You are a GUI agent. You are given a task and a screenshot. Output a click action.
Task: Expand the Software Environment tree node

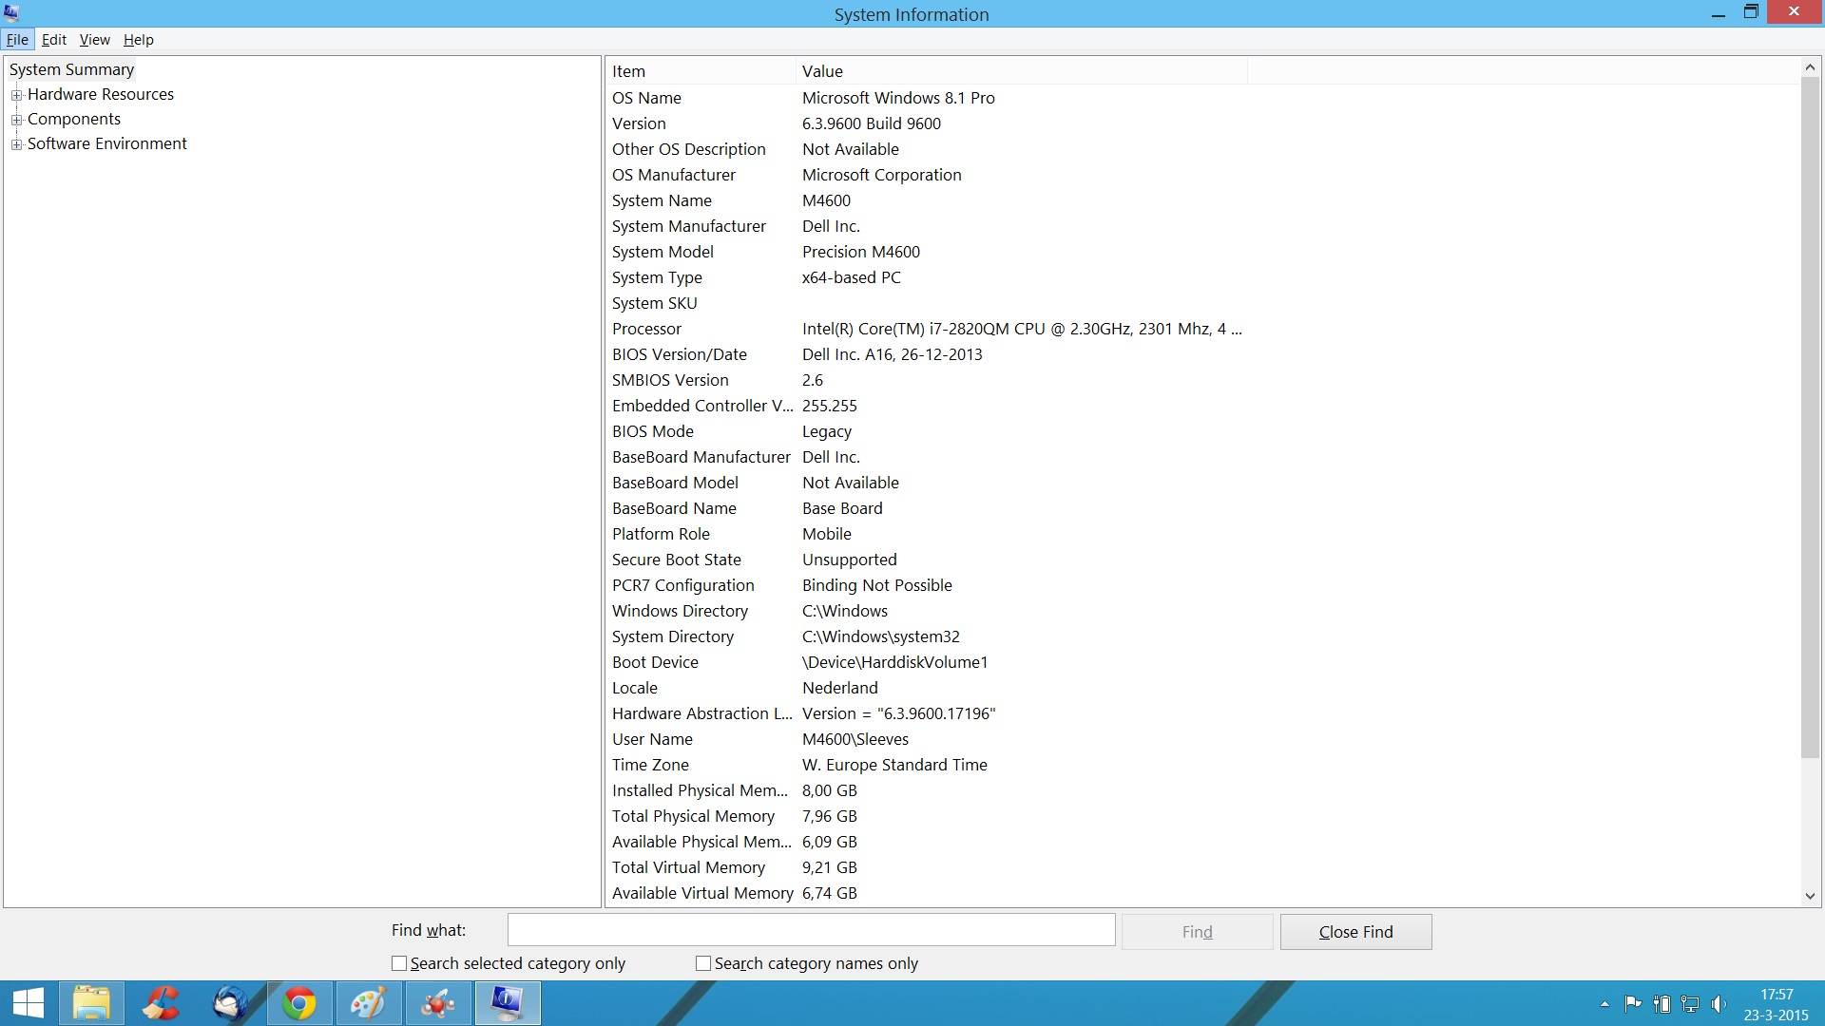(x=16, y=144)
